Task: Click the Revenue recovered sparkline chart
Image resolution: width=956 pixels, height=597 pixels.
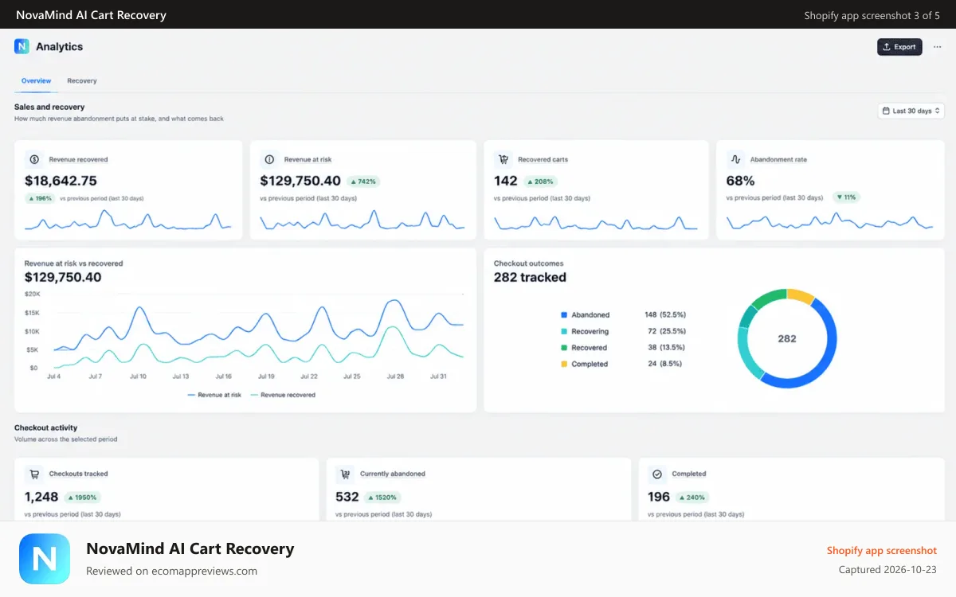Action: pyautogui.click(x=128, y=220)
